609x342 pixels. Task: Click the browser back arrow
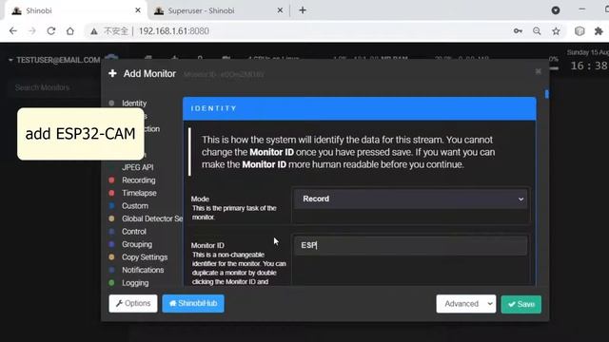12,31
